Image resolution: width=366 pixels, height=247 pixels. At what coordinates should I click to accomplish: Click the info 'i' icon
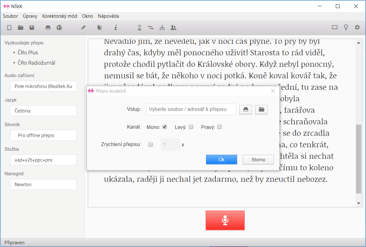pos(116,28)
